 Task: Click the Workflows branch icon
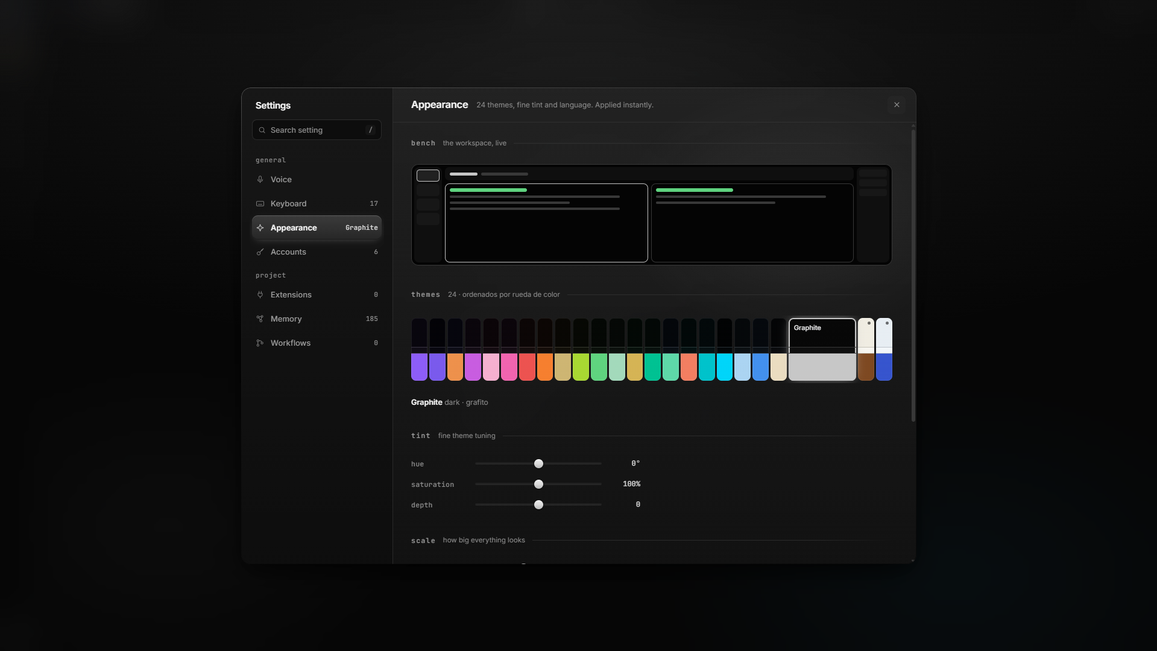click(260, 343)
